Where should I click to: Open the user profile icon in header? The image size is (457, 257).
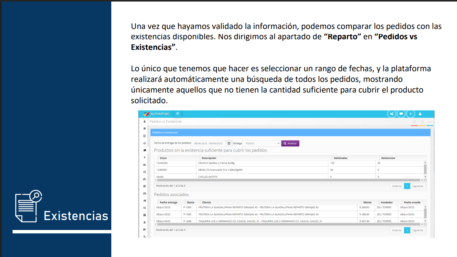[x=420, y=114]
